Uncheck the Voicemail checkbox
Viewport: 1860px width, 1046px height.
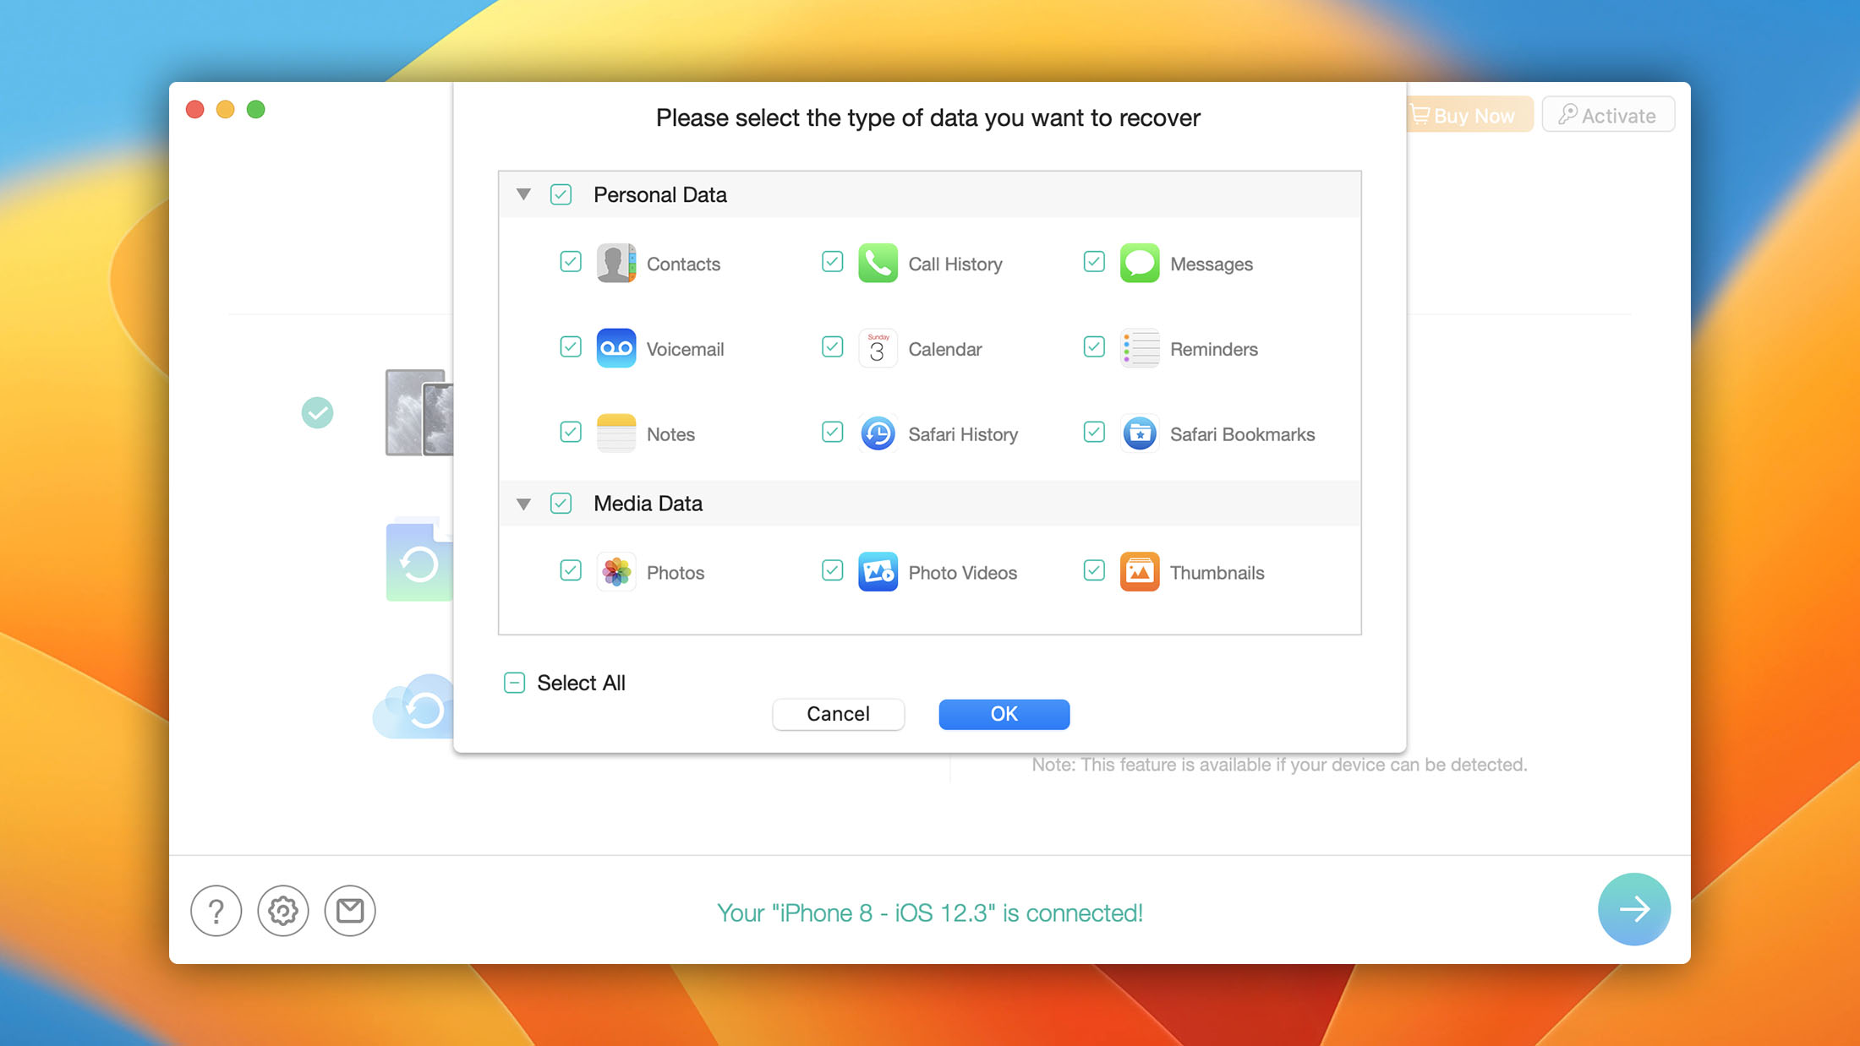point(571,347)
